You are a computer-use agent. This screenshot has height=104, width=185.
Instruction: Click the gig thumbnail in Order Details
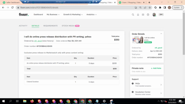tap(138, 40)
